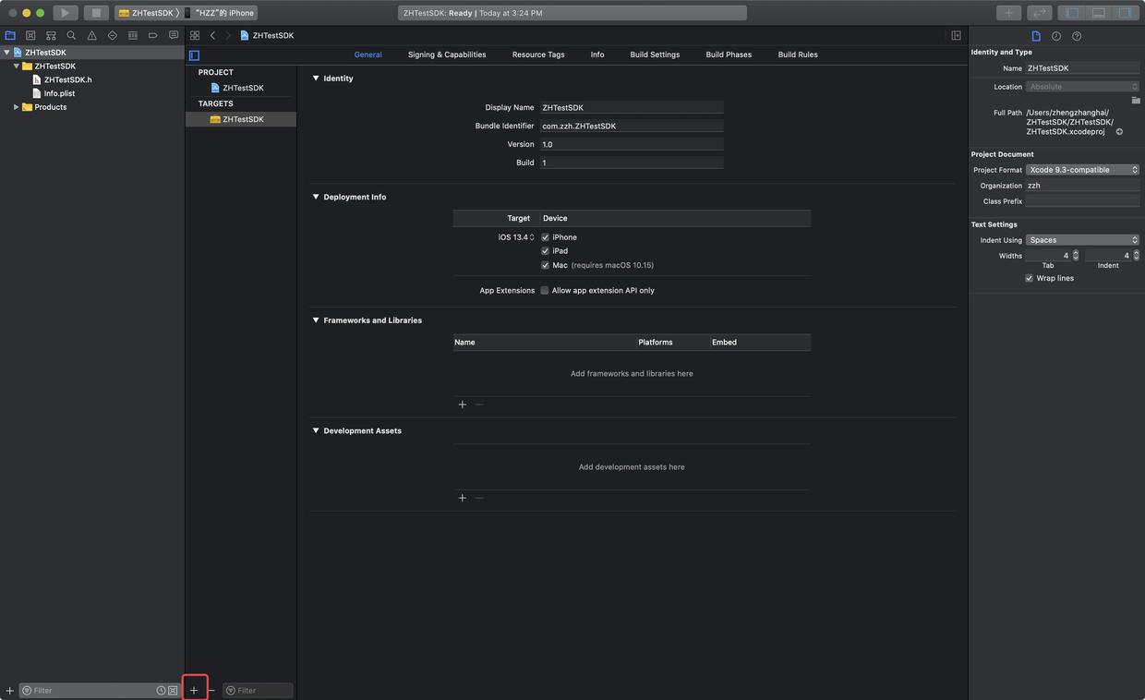Open the Report navigator speech bubble icon

click(173, 35)
